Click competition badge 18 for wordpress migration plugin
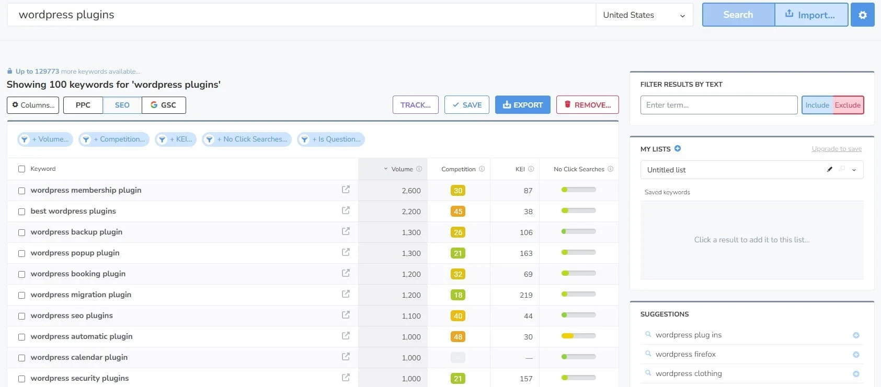 click(458, 295)
